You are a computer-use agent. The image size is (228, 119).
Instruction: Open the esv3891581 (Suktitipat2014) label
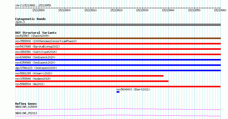[36, 52]
